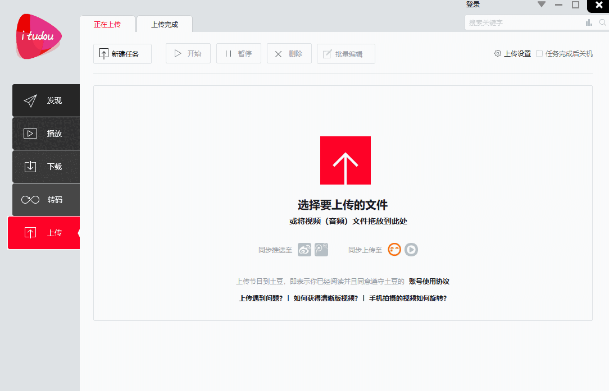Click the search magnifier icon

tap(603, 23)
